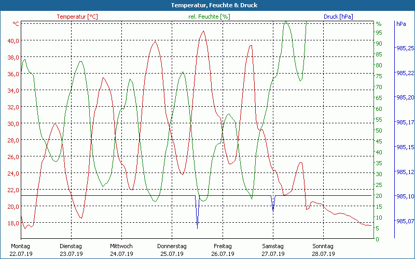The width and height of the screenshot is (415, 259).
Task: Click the blue hPa unit label
Action: (x=401, y=24)
